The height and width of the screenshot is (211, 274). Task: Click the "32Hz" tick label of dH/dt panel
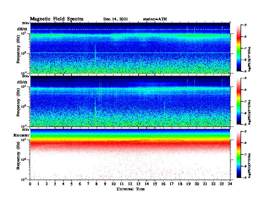(26, 23)
